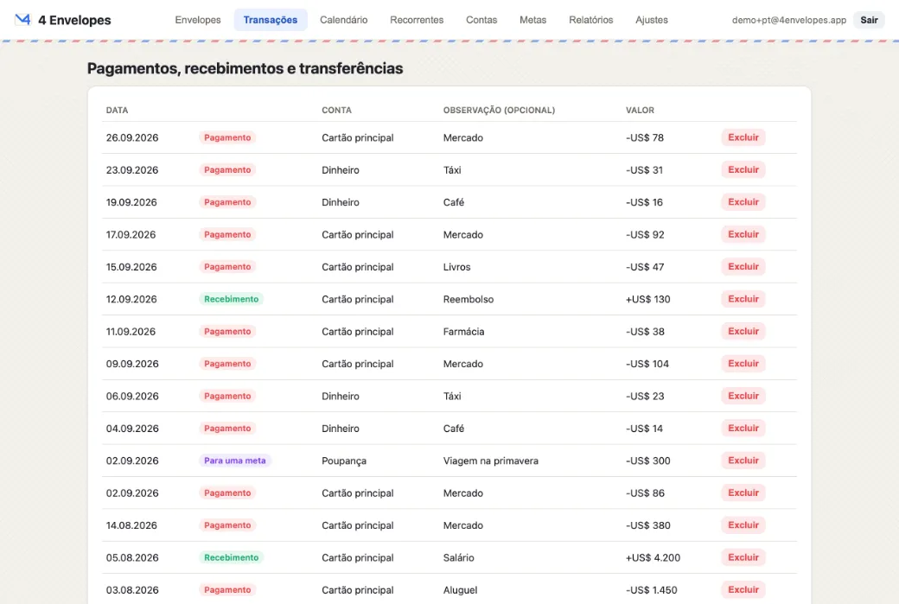Remove the -US$ 86 Mercado payment

[743, 493]
